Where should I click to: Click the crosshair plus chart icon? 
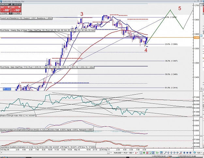click(x=141, y=153)
